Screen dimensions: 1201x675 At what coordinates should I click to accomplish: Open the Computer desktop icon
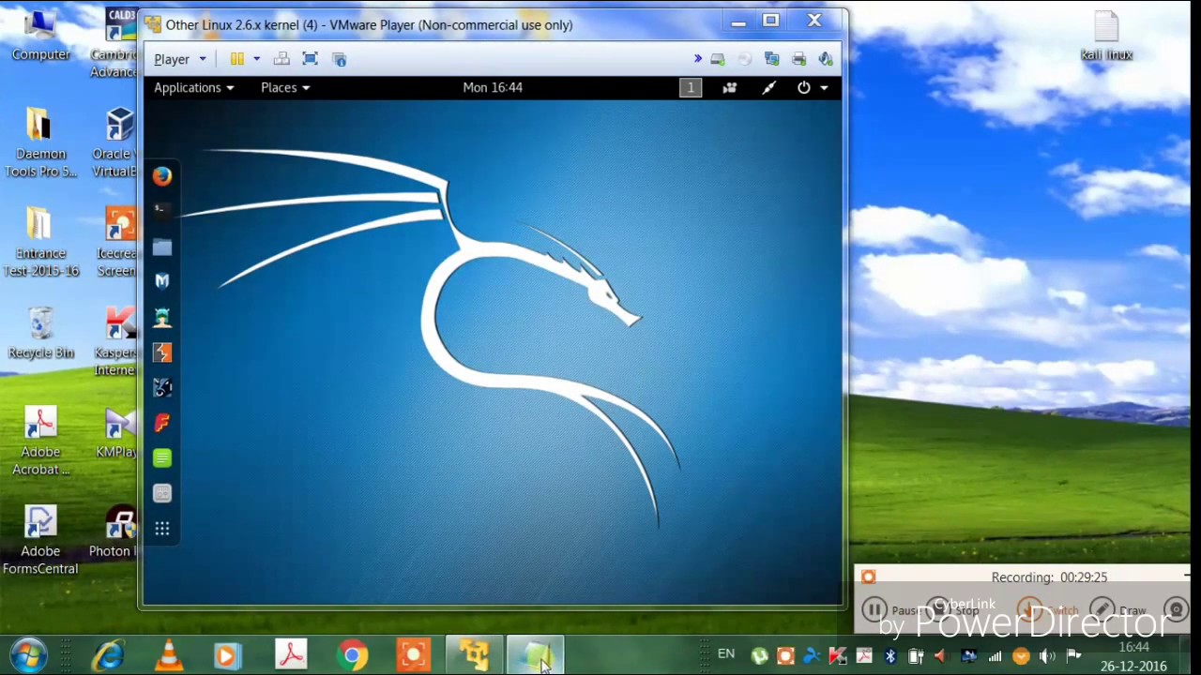point(40,35)
